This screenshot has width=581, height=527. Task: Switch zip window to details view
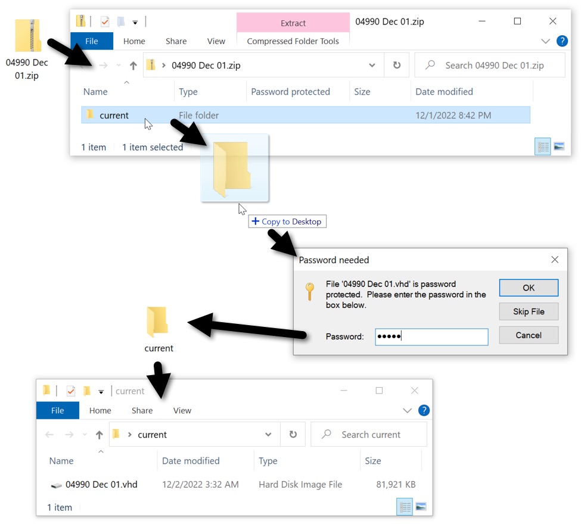[543, 146]
